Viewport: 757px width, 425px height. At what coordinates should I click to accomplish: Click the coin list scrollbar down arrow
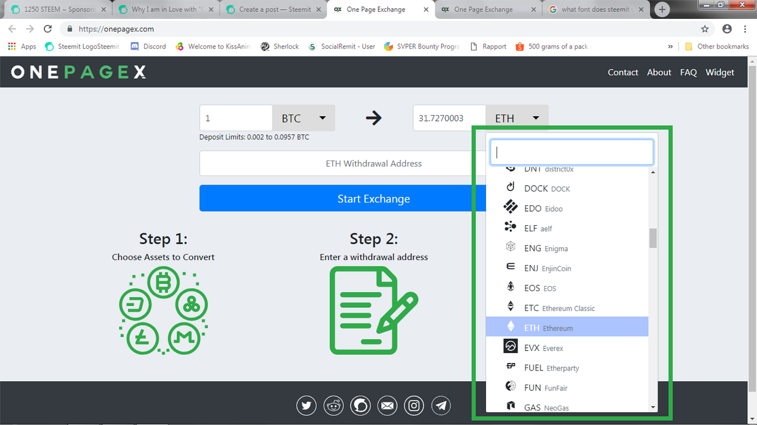tap(653, 407)
